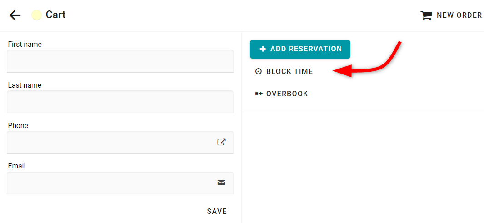Focus the Email input field
484x223 pixels.
coord(120,183)
